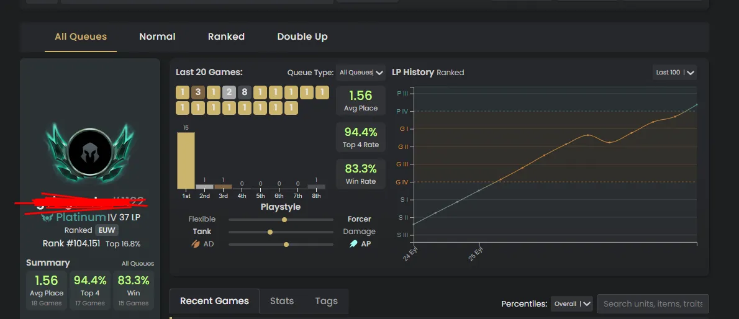Viewport: 739px width, 319px height.
Task: Click the G III axis label
Action: 402,164
